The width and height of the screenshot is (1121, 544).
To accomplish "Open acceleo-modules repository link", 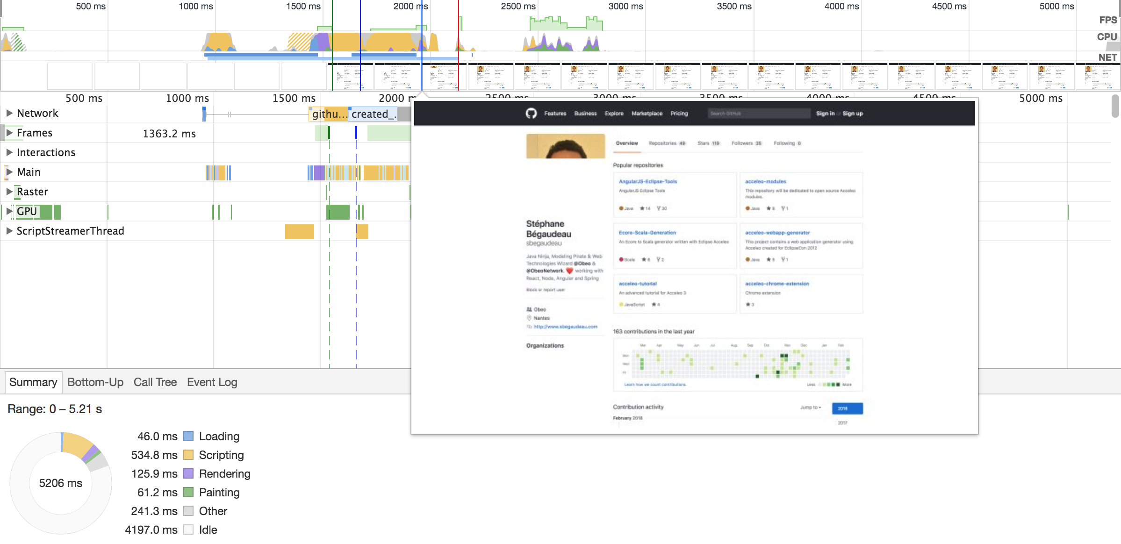I will coord(765,181).
